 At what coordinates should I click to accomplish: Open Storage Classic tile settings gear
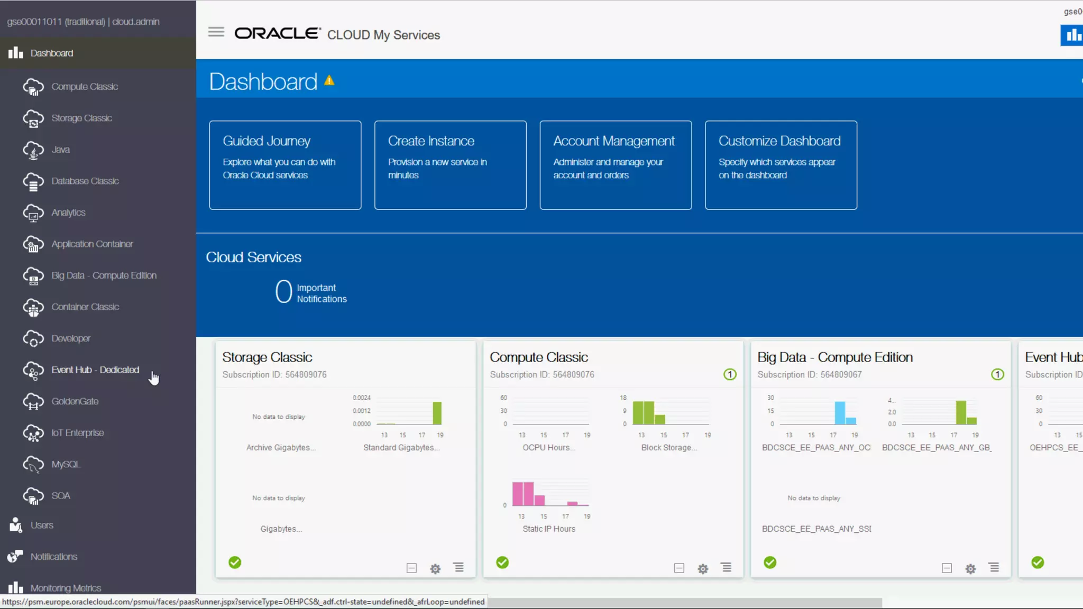pyautogui.click(x=435, y=569)
